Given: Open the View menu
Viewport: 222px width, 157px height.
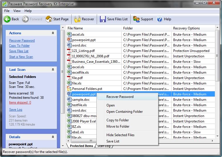Looking at the screenshot, I should 17,11.
